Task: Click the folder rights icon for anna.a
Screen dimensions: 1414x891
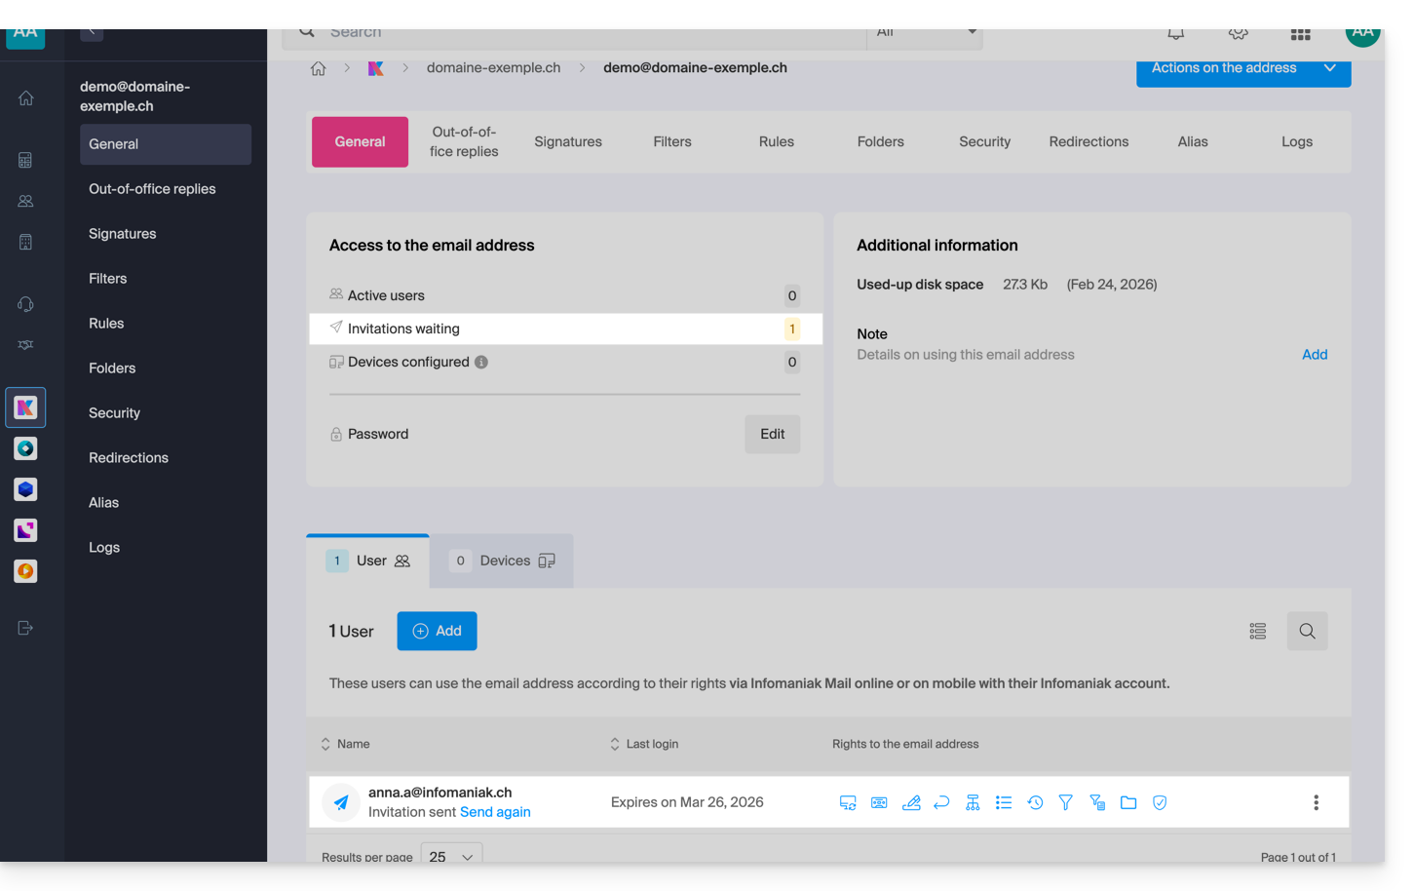Action: [x=1128, y=802]
